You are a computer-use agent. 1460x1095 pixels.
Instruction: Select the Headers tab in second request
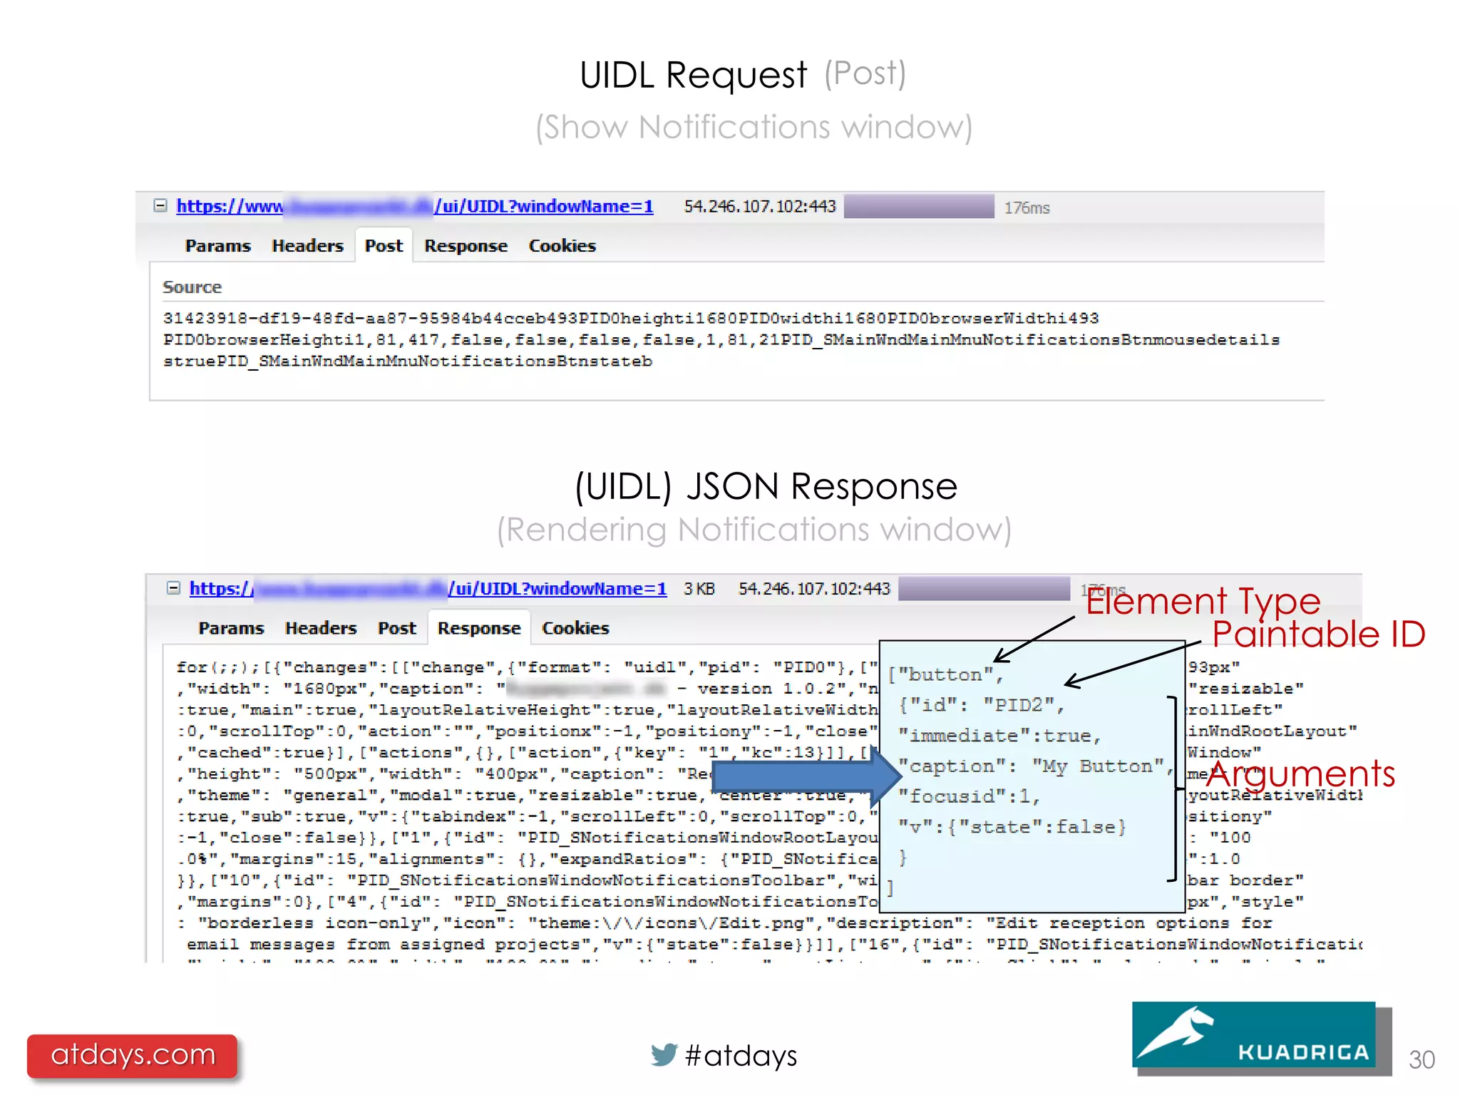[x=321, y=629]
